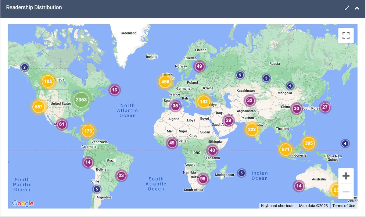Open the Google logo link
The width and height of the screenshot is (366, 217).
point(23,203)
